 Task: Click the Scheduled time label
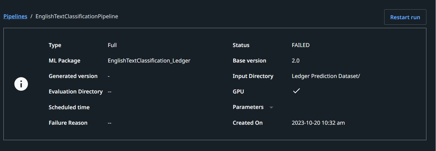point(69,107)
